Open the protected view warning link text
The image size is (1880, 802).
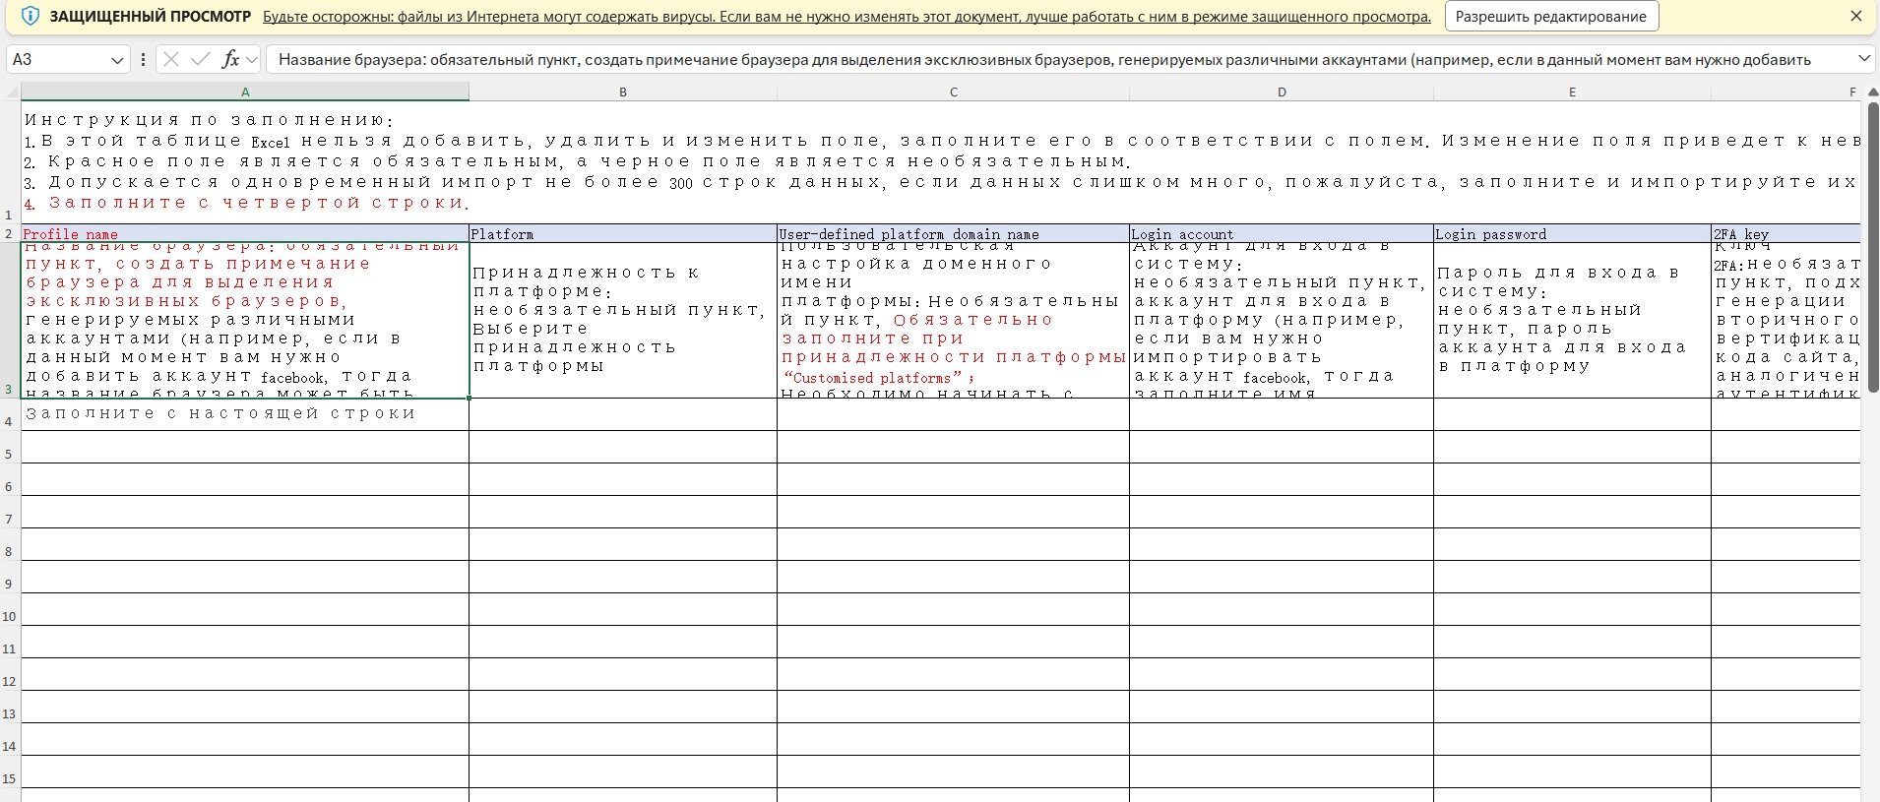846,17
